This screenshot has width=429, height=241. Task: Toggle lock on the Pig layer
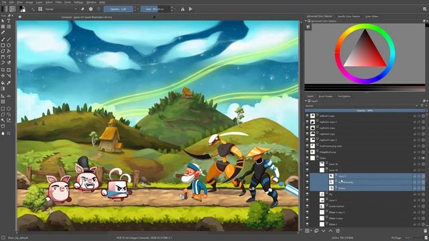415,194
